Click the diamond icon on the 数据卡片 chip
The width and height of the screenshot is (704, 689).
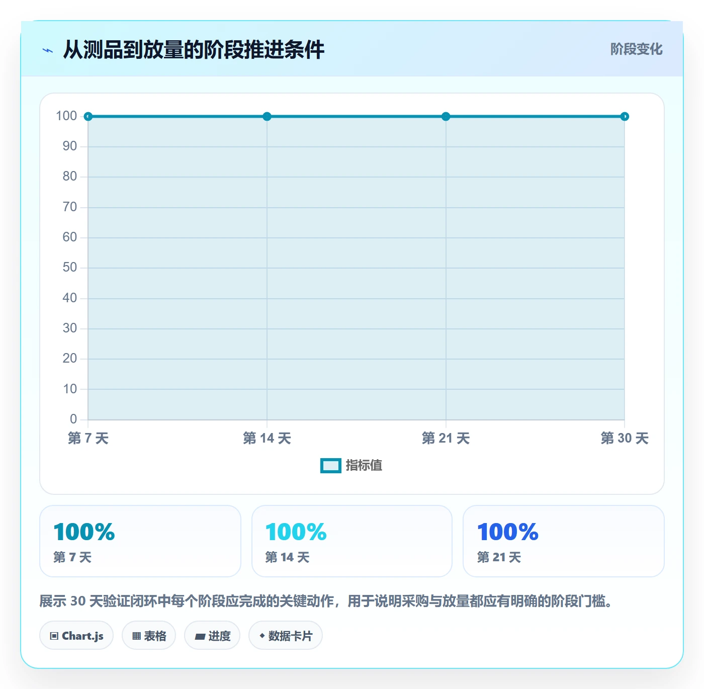(262, 636)
